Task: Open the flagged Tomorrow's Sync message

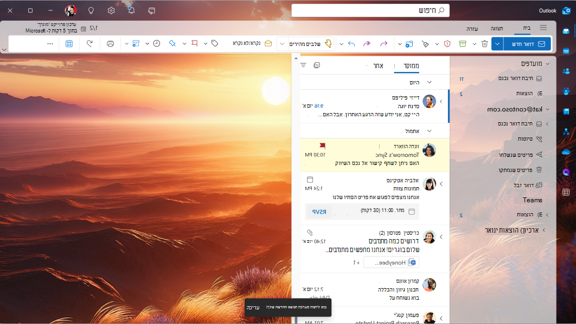Action: pyautogui.click(x=375, y=155)
